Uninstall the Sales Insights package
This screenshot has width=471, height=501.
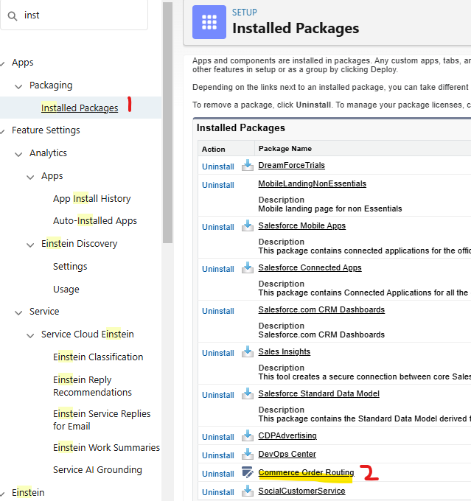coord(218,353)
